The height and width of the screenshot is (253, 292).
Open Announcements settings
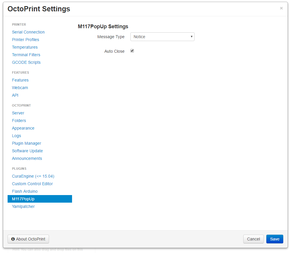pyautogui.click(x=27, y=158)
